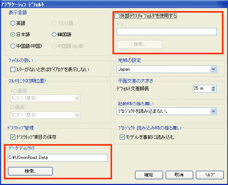Image resolution: width=228 pixels, height=185 pixels.
Task: Cancel dialog with 取消 button
Action: point(179,175)
